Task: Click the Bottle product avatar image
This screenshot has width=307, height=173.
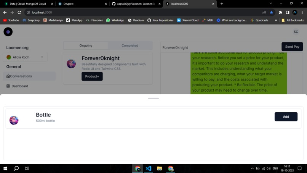Action: click(x=14, y=120)
